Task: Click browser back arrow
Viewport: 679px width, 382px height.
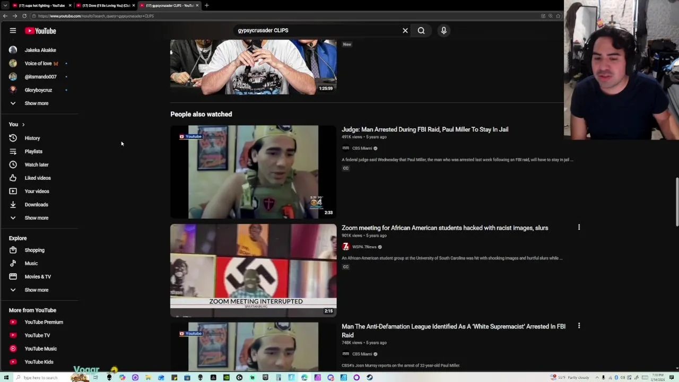Action: click(x=5, y=16)
